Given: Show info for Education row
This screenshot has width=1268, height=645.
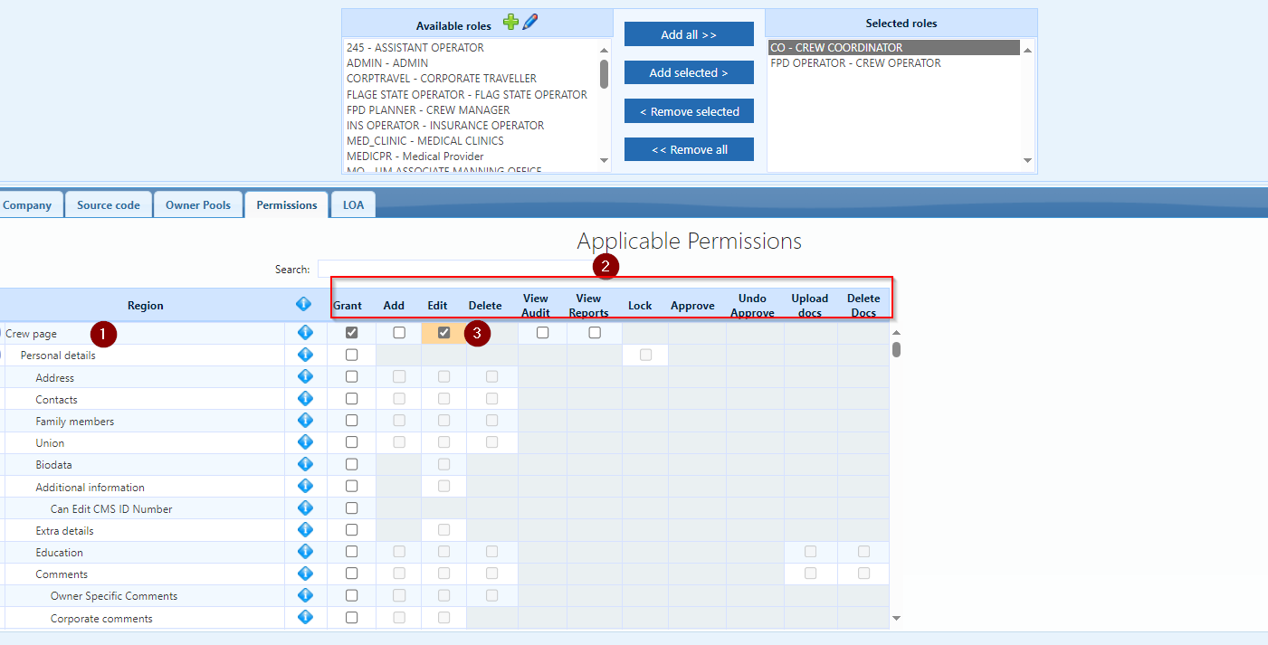Looking at the screenshot, I should coord(305,552).
